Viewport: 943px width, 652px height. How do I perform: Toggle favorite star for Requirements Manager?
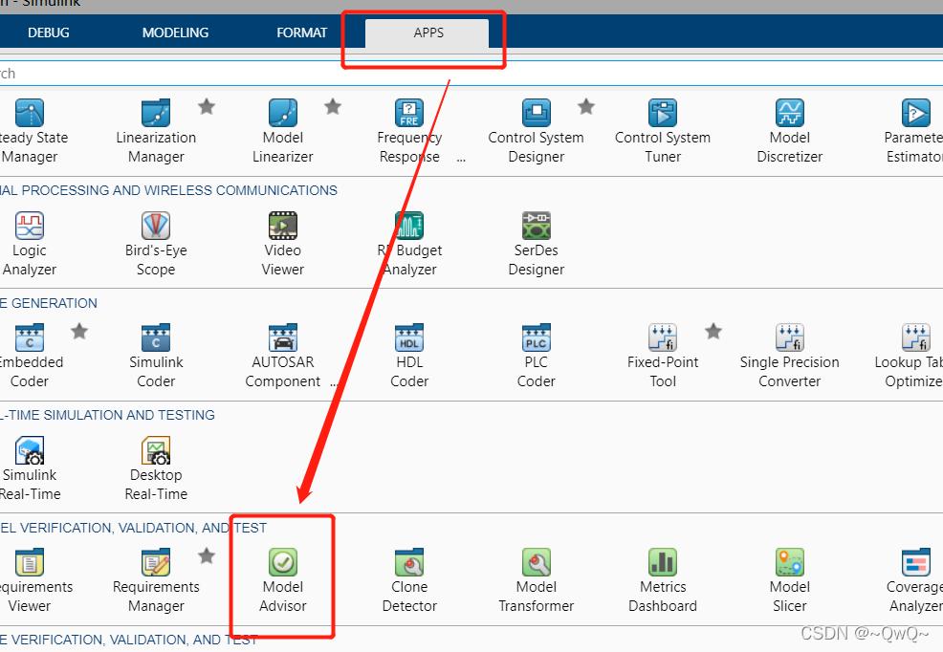(207, 555)
